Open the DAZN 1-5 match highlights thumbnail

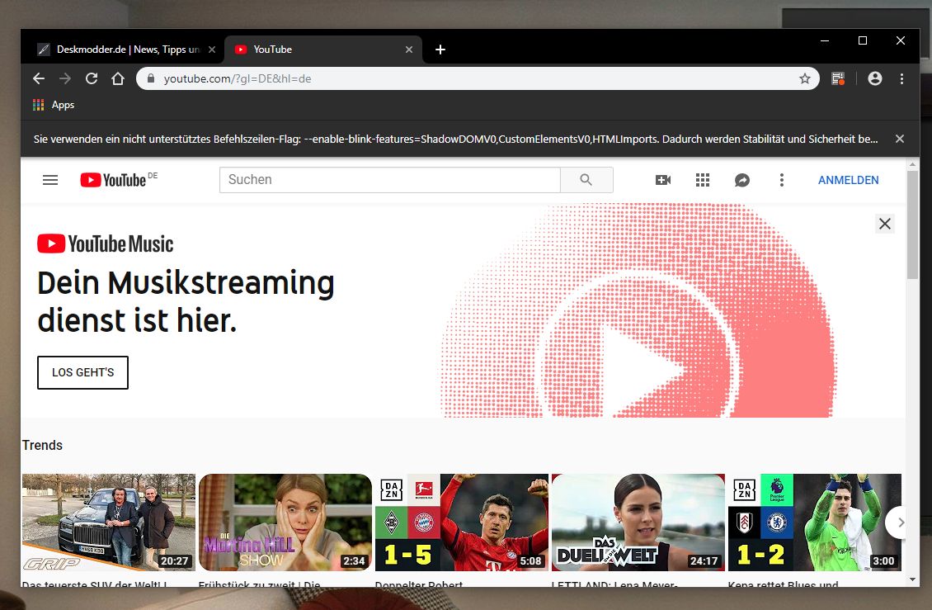(462, 523)
